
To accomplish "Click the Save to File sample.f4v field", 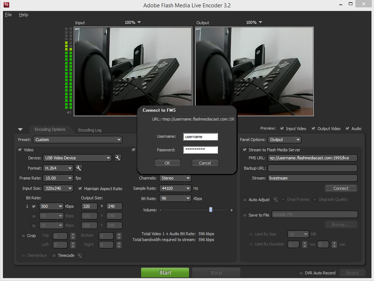I will pos(315,215).
